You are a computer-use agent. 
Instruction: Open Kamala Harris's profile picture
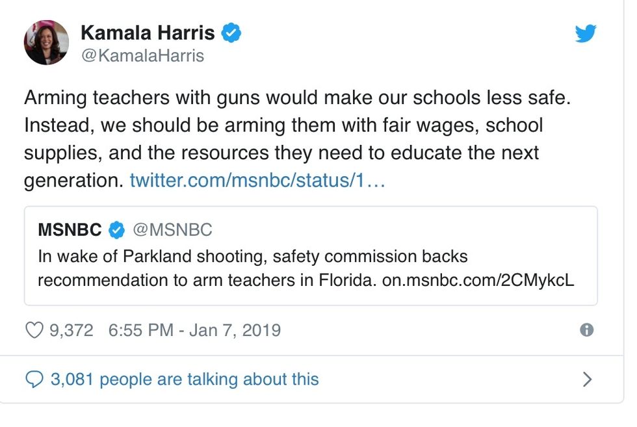click(x=46, y=42)
